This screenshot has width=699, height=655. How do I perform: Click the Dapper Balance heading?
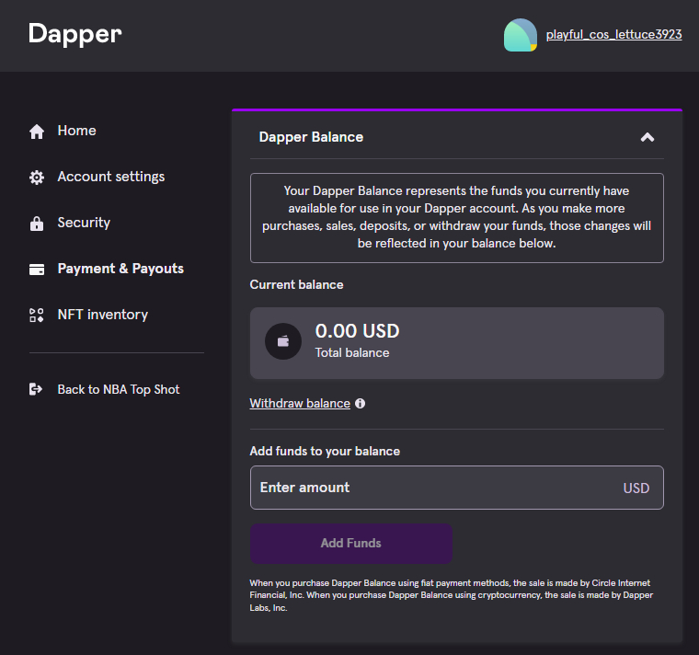(x=311, y=137)
